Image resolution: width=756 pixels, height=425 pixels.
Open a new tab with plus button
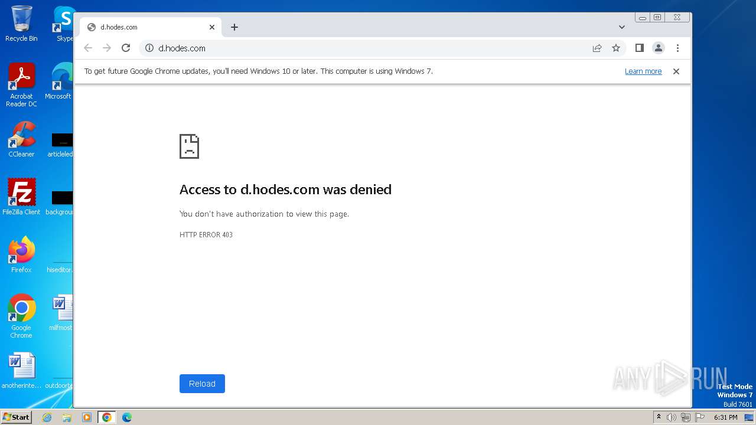point(234,27)
